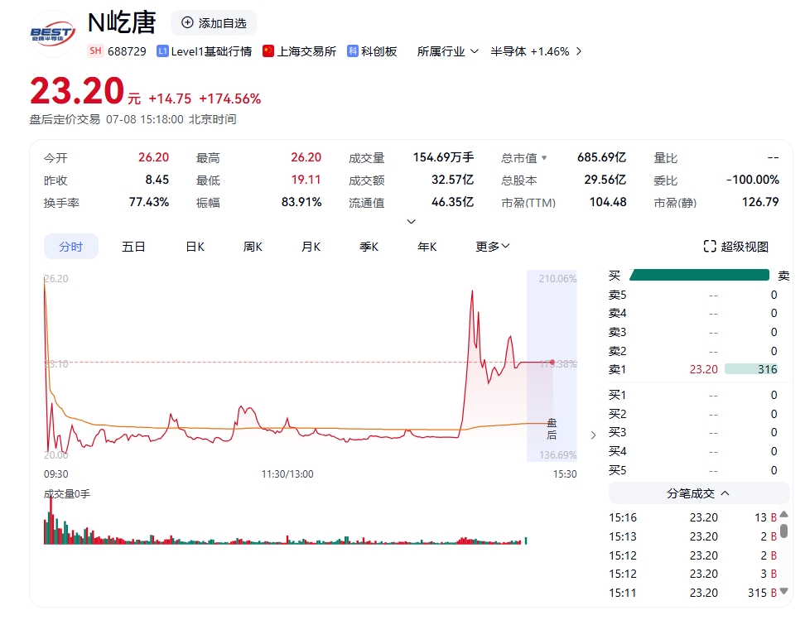Click the 上海交易所 exchange link

tap(306, 51)
